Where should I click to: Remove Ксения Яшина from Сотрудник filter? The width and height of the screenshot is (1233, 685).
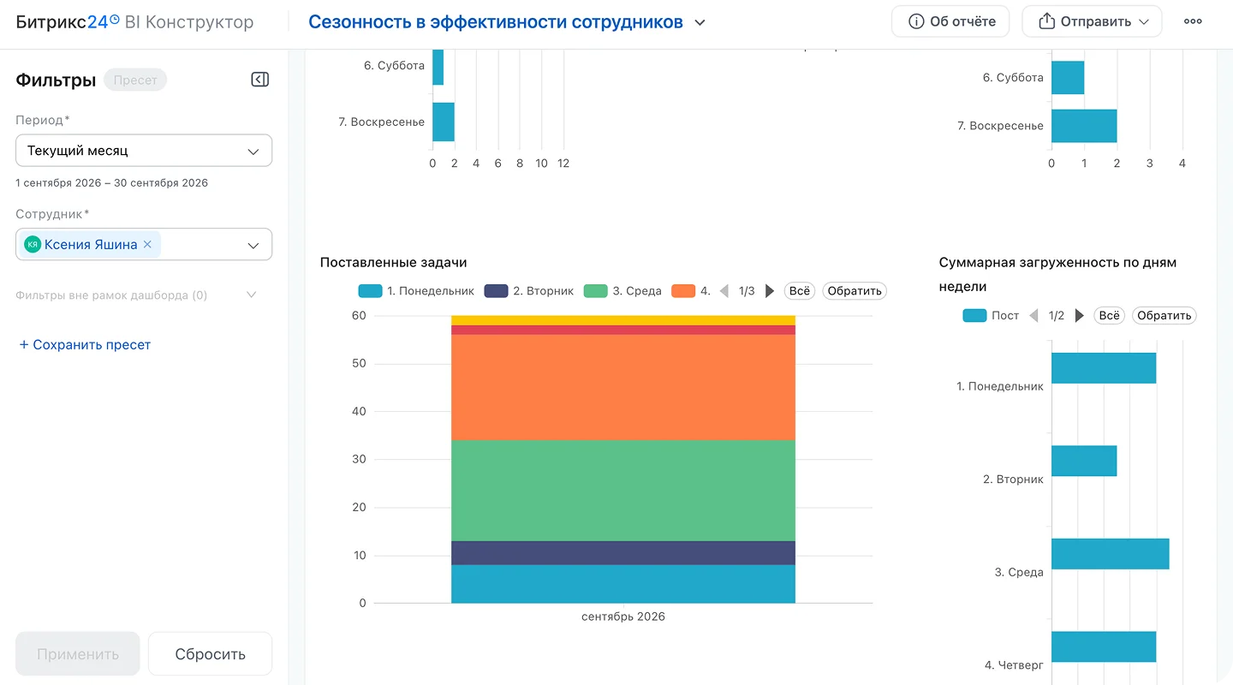click(147, 244)
